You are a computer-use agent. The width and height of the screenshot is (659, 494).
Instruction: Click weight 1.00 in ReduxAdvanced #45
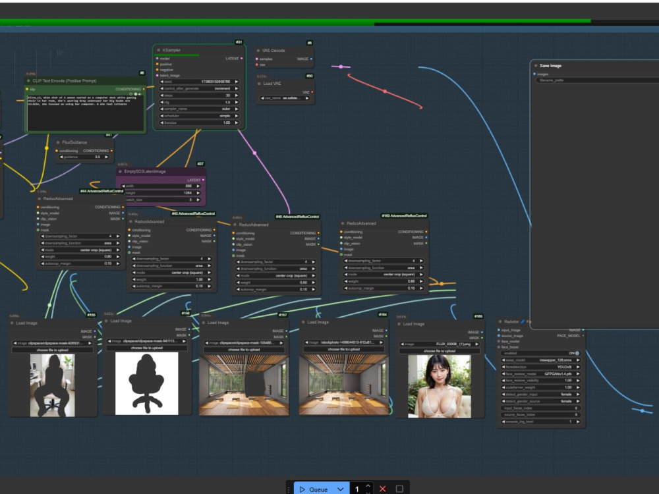(171, 279)
